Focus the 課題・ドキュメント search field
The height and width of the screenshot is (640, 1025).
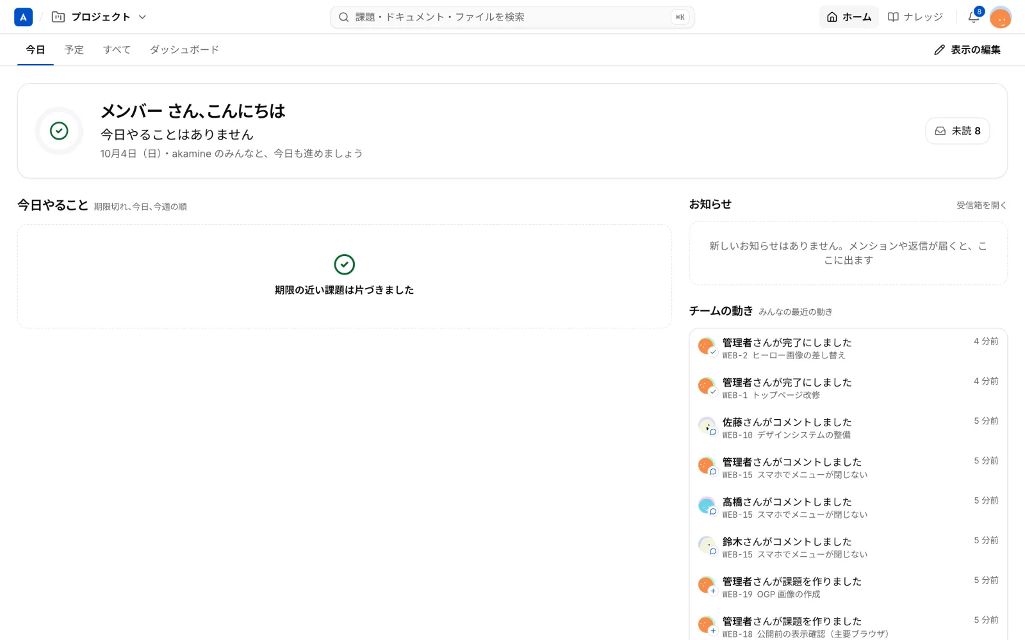512,17
